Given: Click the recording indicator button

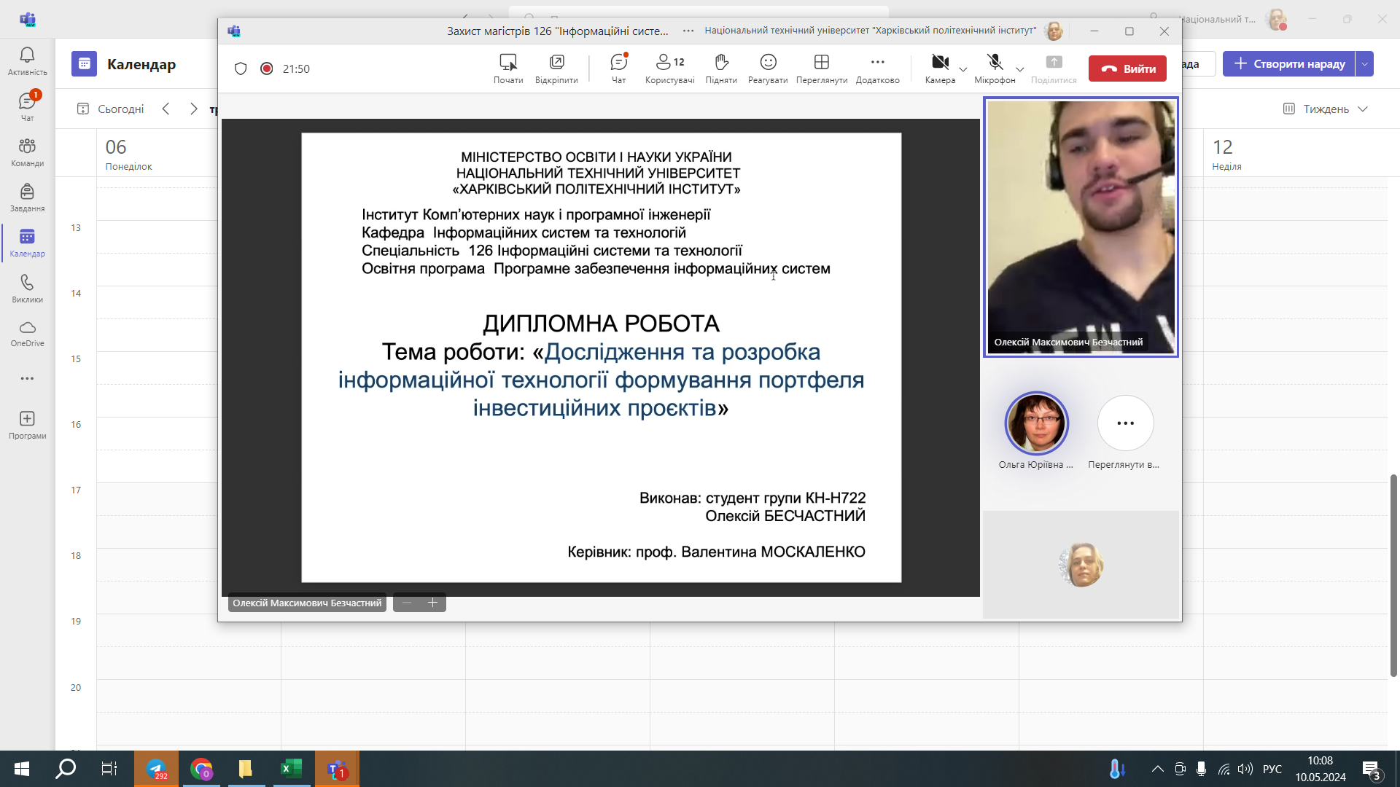Looking at the screenshot, I should click(x=267, y=68).
